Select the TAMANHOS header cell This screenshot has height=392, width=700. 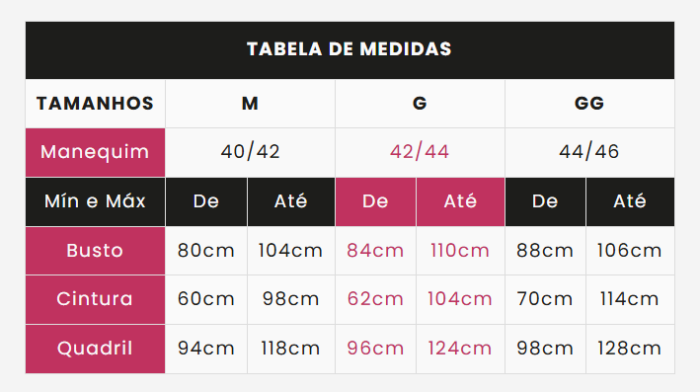tap(95, 104)
